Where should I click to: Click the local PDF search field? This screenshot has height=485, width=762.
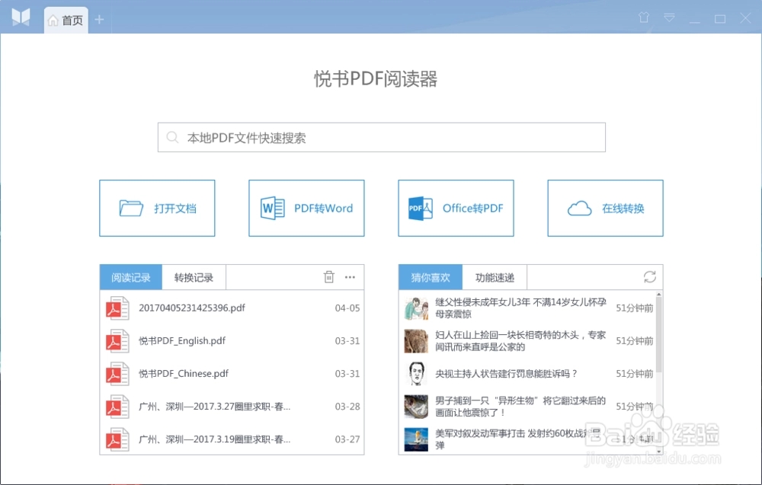[x=382, y=137]
